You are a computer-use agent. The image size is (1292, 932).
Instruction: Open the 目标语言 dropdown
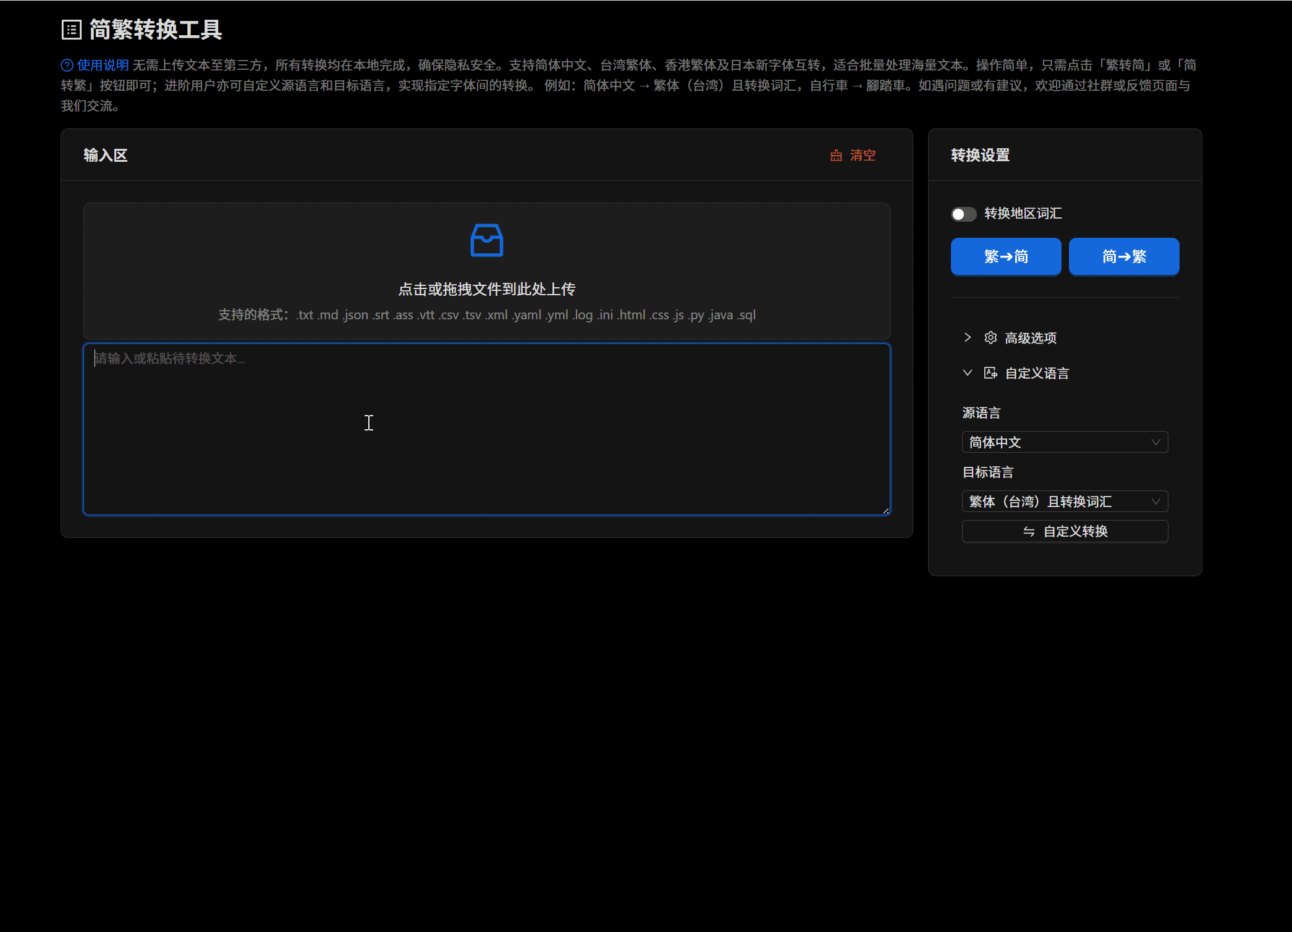[1065, 502]
